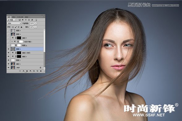Select the transparent 图层 1 thumbnail
The height and width of the screenshot is (121, 182).
13,60
